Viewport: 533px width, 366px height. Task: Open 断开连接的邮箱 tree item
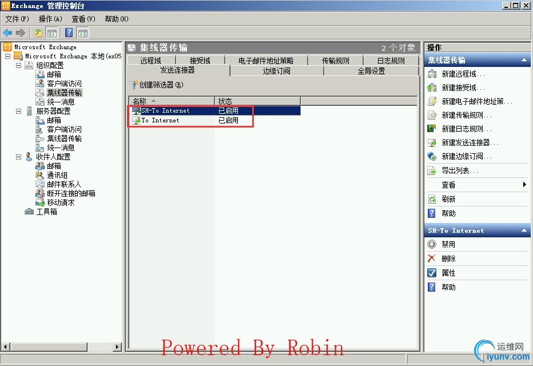point(71,193)
